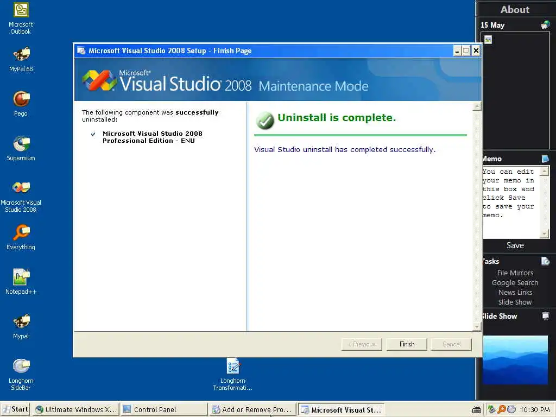Open the Google Search task link
The image size is (556, 417).
tap(515, 282)
